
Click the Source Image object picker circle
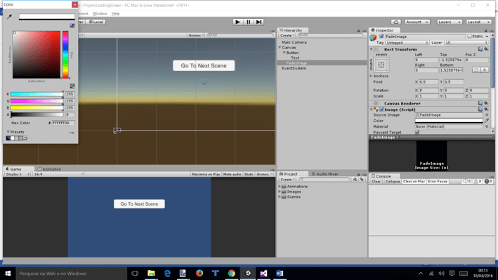click(487, 115)
